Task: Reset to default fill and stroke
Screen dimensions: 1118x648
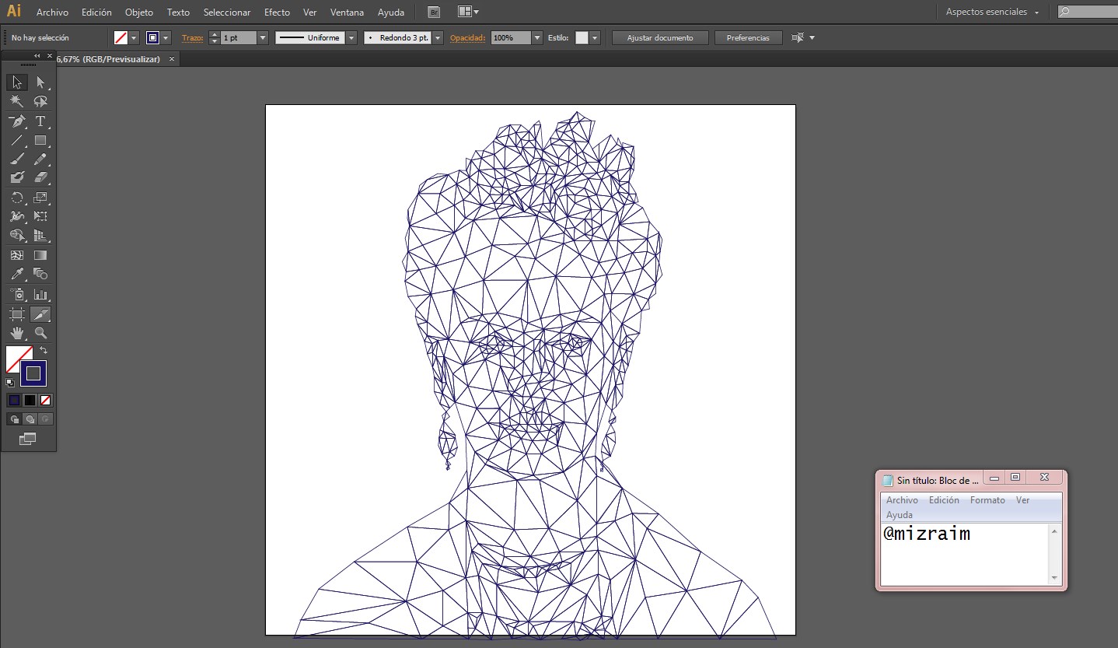Action: tap(10, 382)
